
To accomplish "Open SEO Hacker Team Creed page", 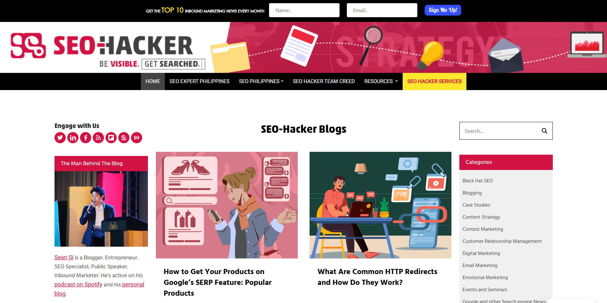I will click(324, 81).
